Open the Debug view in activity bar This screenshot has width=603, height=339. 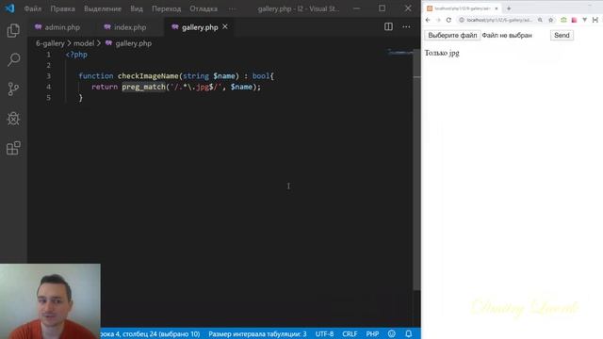[13, 119]
